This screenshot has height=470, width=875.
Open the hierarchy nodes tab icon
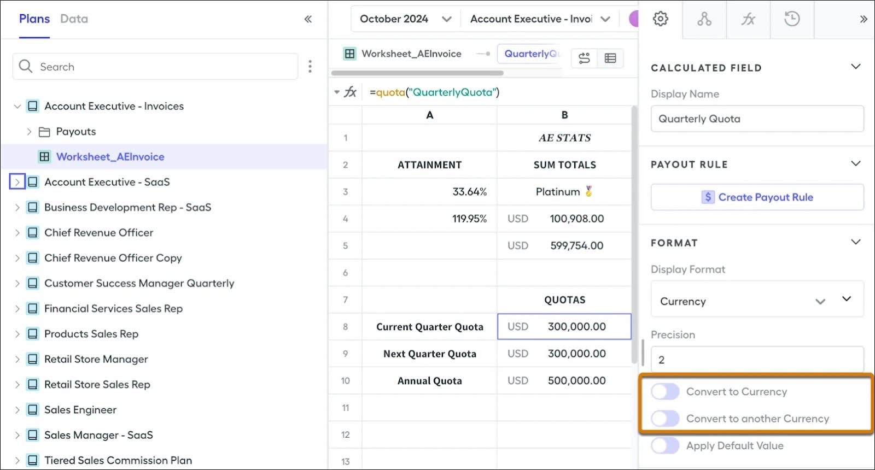point(704,19)
